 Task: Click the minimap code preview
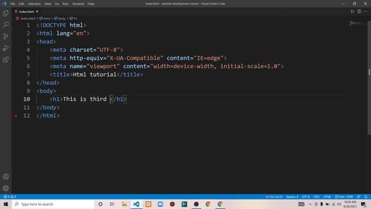tap(357, 23)
